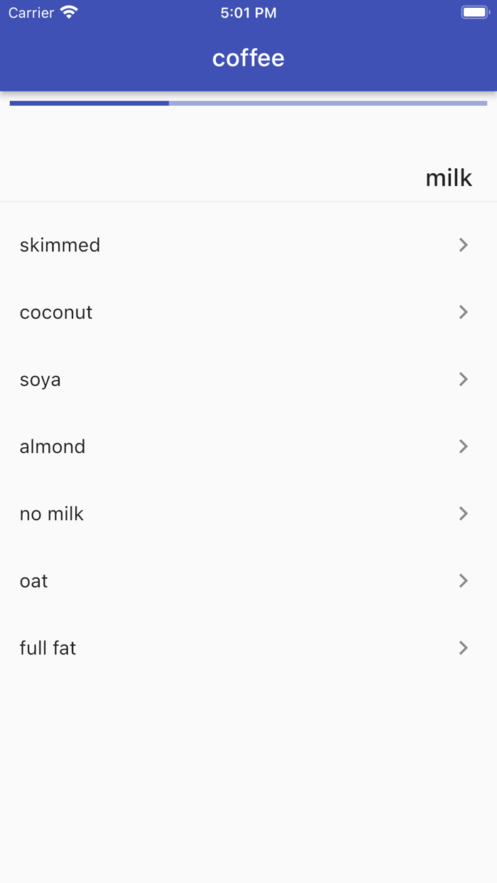
Task: Tap the 5:01 PM clock
Action: pos(248,13)
